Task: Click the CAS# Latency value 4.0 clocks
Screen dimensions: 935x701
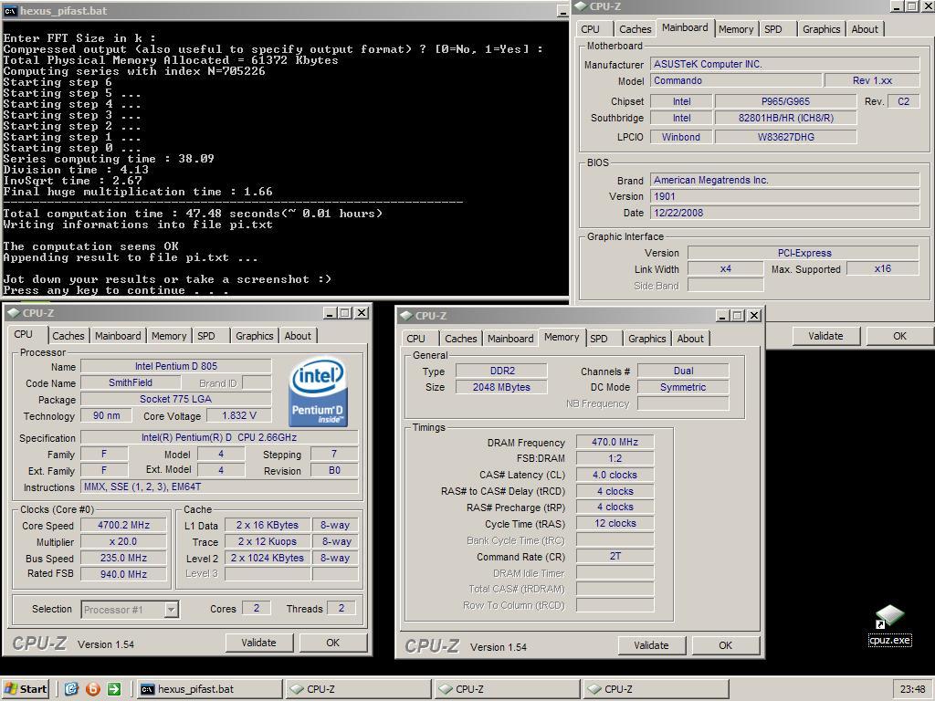Action: tap(615, 475)
